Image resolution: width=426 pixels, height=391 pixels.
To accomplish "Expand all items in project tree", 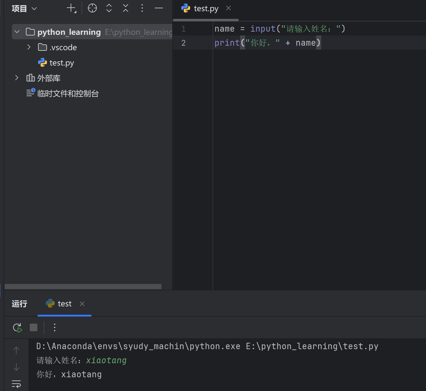I will (x=109, y=8).
